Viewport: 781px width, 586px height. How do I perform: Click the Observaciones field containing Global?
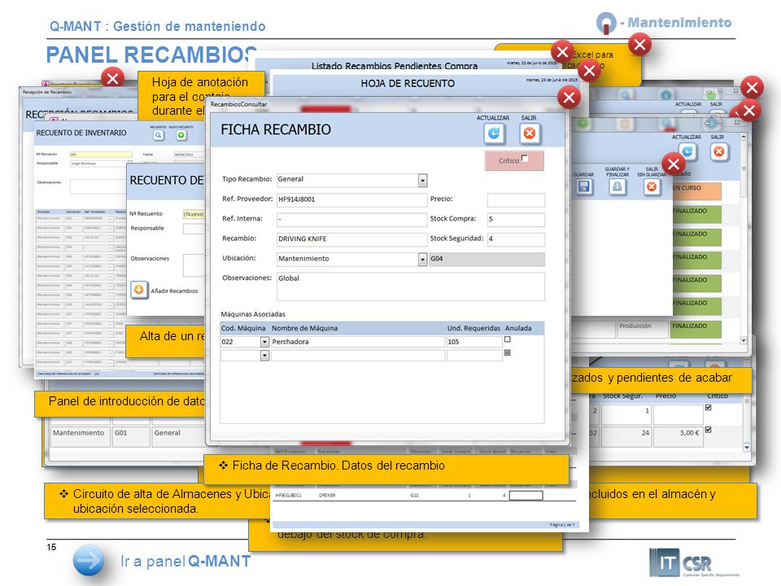coord(410,286)
